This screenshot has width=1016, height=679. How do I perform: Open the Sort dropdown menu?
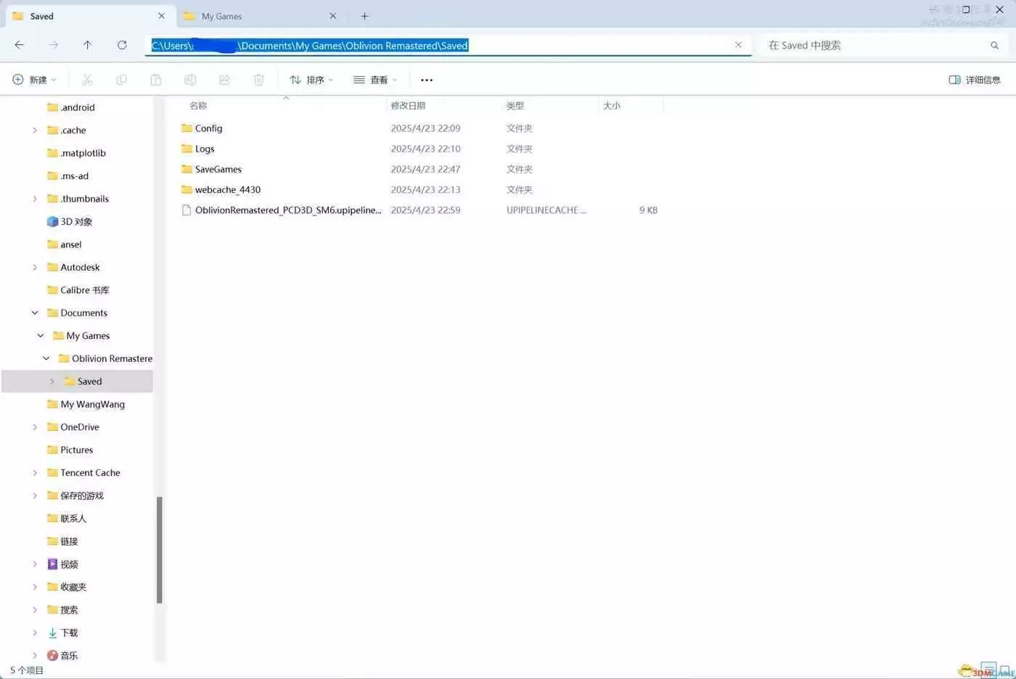tap(311, 80)
